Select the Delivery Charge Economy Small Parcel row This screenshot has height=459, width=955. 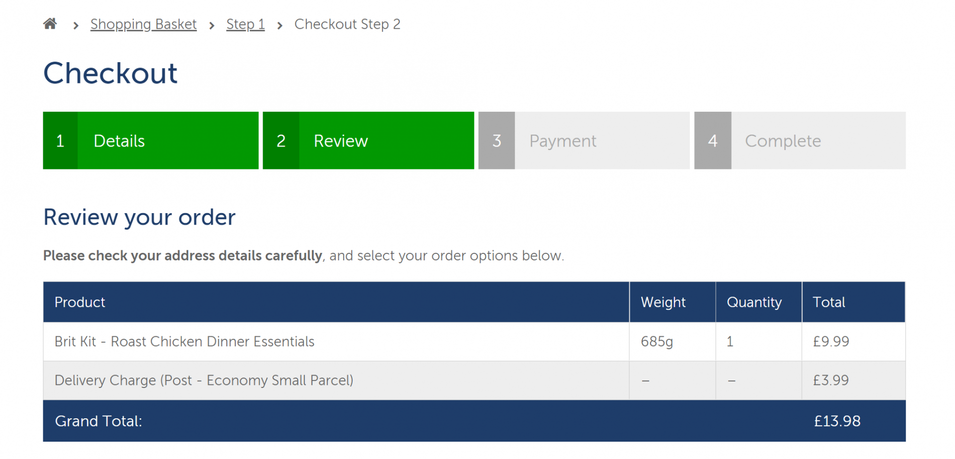(x=475, y=381)
